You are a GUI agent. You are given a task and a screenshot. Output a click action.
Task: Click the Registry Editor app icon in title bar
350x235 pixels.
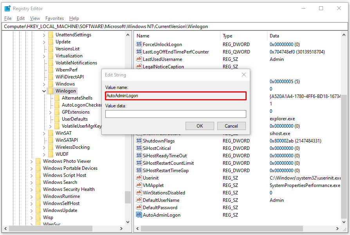pyautogui.click(x=7, y=9)
